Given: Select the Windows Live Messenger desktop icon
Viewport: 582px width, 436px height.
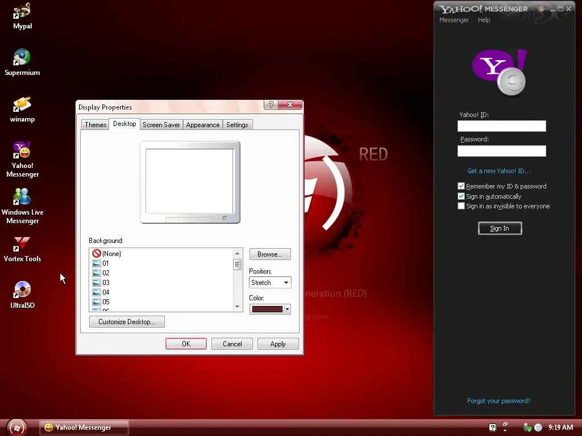Looking at the screenshot, I should coord(22,206).
